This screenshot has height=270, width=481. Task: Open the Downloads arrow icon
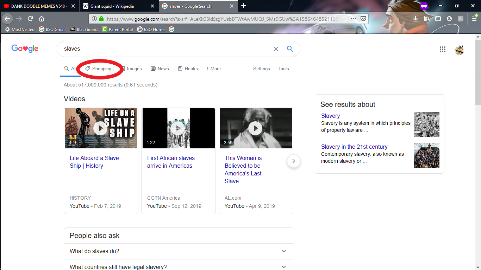click(x=416, y=19)
